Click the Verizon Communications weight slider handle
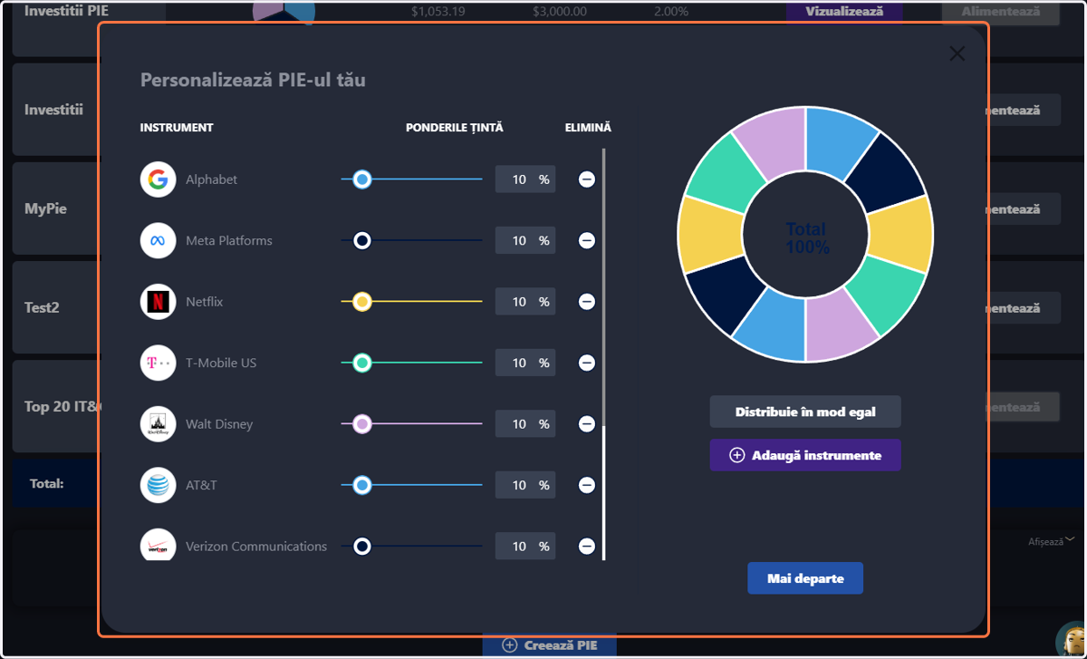 coord(362,547)
